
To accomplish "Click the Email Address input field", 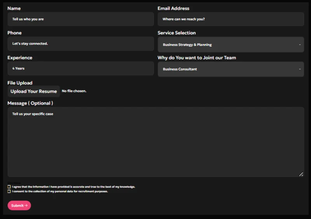I will pos(231,19).
